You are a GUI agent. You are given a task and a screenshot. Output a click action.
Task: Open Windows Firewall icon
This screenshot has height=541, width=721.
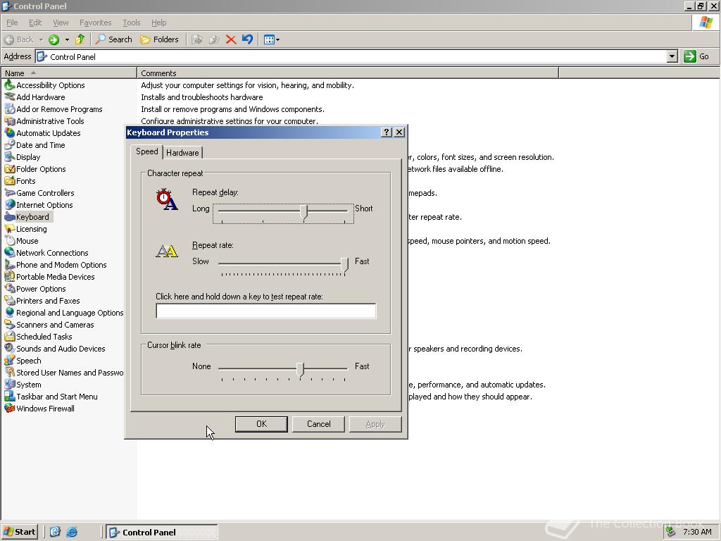(x=9, y=408)
